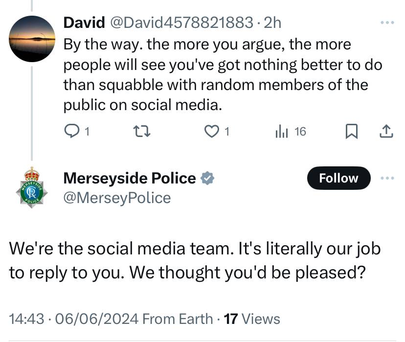Image resolution: width=405 pixels, height=342 pixels.
Task: Open the 14:43 · 06/06/2024 timestamp
Action: pyautogui.click(x=74, y=319)
